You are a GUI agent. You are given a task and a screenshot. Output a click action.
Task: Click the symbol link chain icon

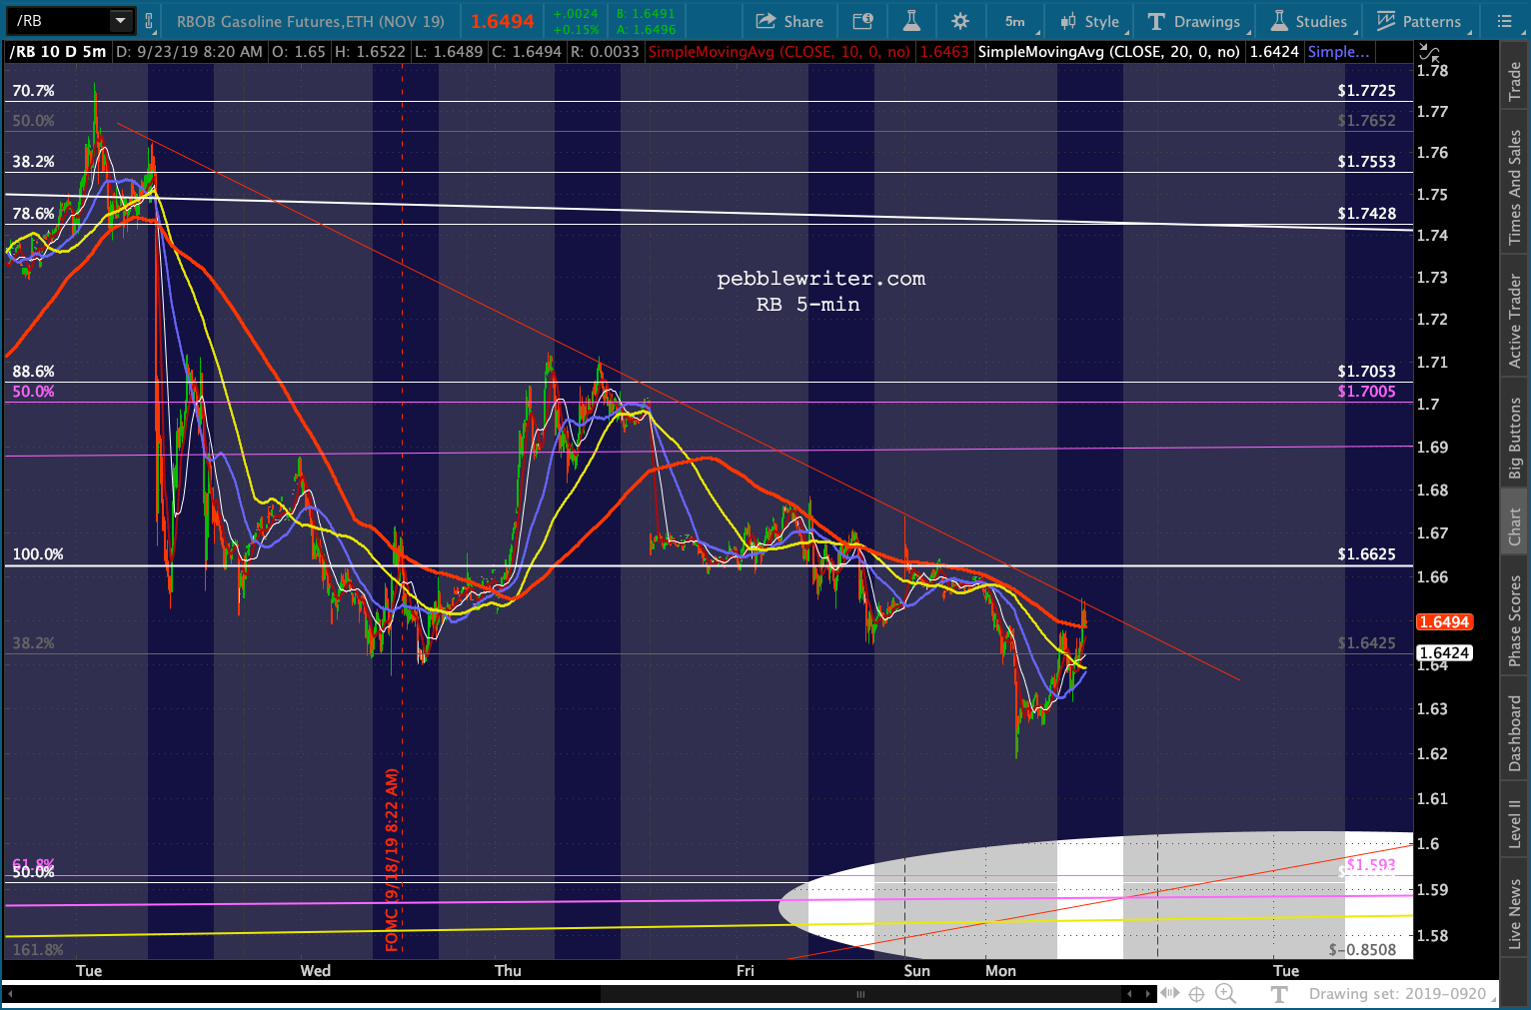pos(150,21)
